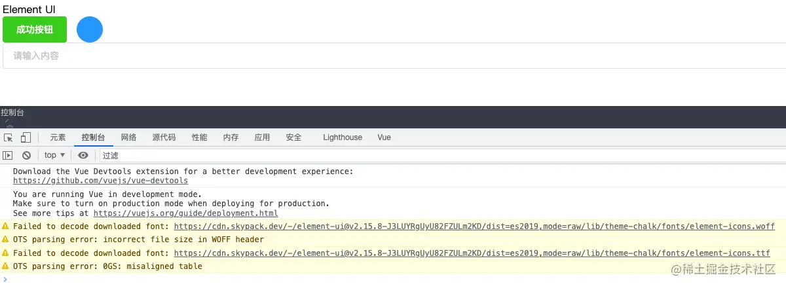The height and width of the screenshot is (286, 786).
Task: Open the 应用 tab
Action: [x=262, y=137]
